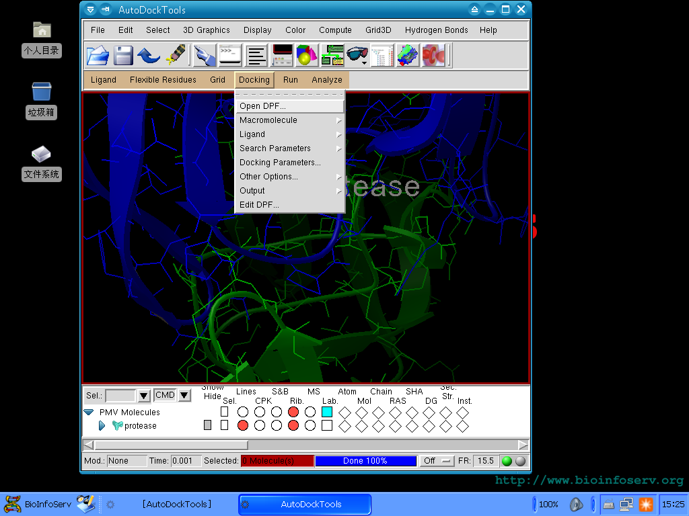Screen dimensions: 689x516
Task: Toggle Show/Hide box for protease
Action: point(208,425)
